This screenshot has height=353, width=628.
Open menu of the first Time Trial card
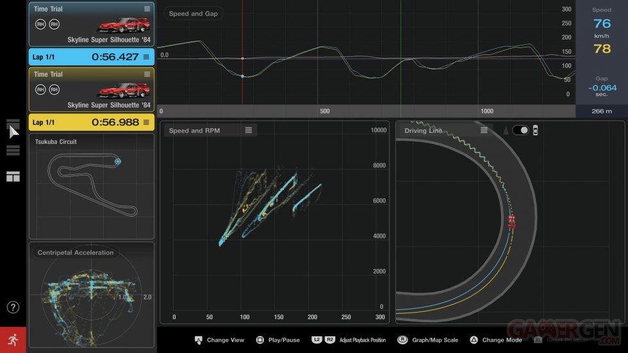[x=147, y=9]
